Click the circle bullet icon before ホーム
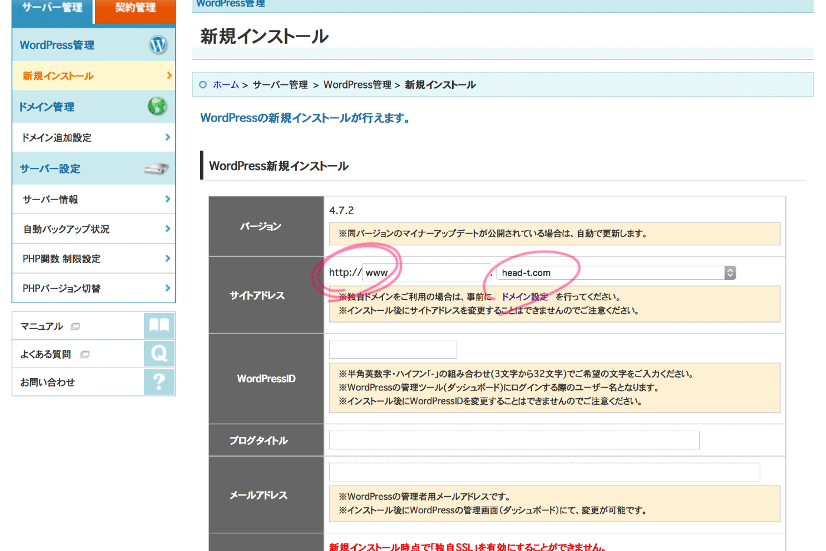This screenshot has height=551, width=826. click(203, 85)
